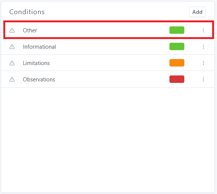Click the warning icon beside Other
This screenshot has width=217, height=194.
[12, 30]
